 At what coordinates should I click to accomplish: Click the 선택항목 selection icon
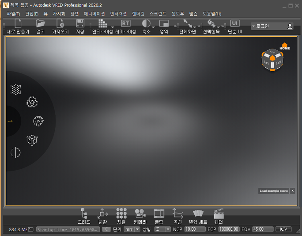[x=211, y=23]
